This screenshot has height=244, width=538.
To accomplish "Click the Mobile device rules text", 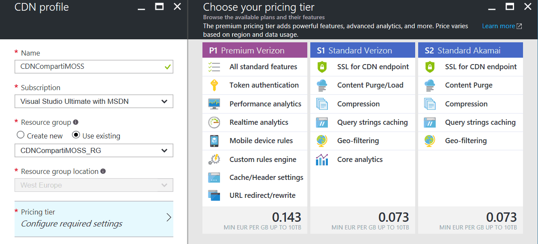I will pyautogui.click(x=261, y=141).
